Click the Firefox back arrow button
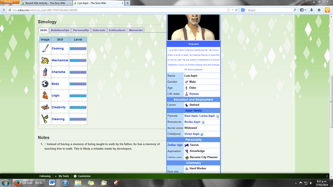 pos(4,10)
